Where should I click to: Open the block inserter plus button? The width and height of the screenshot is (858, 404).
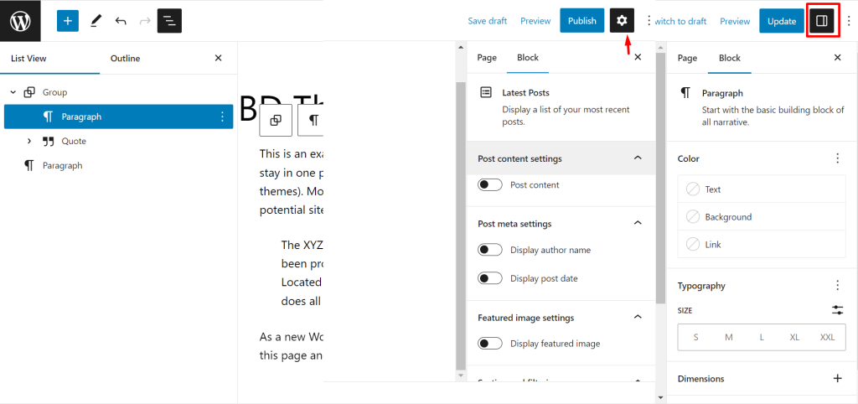coord(68,21)
